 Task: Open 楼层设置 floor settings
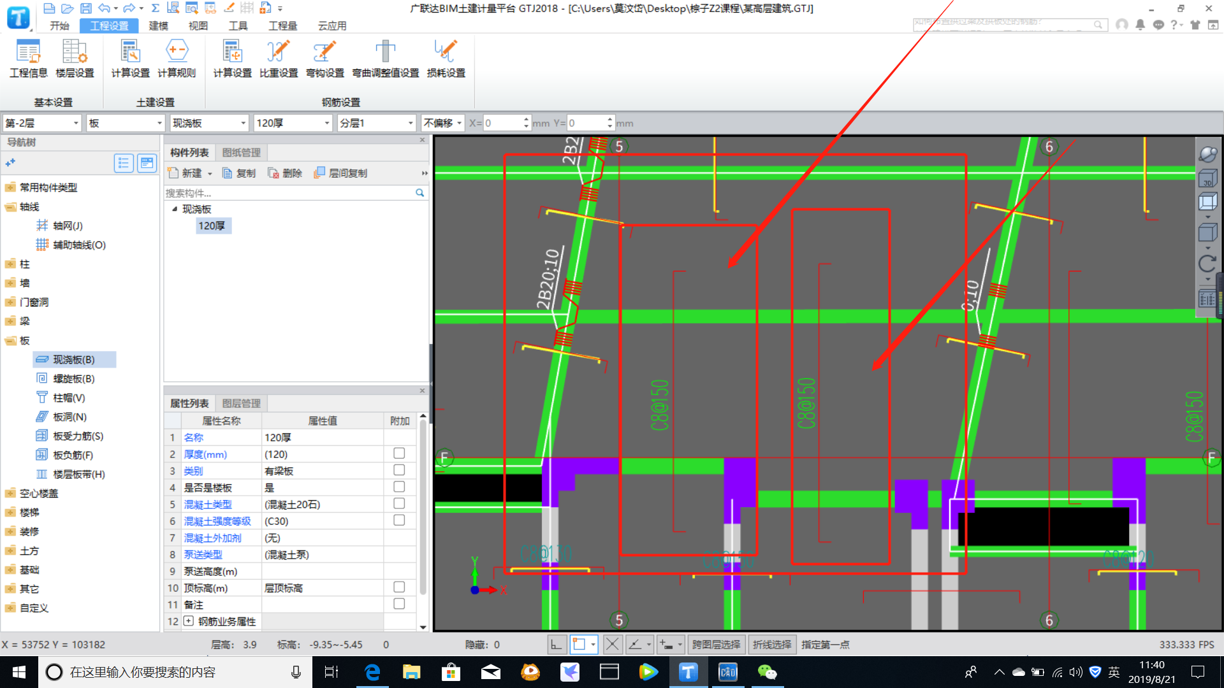(75, 59)
